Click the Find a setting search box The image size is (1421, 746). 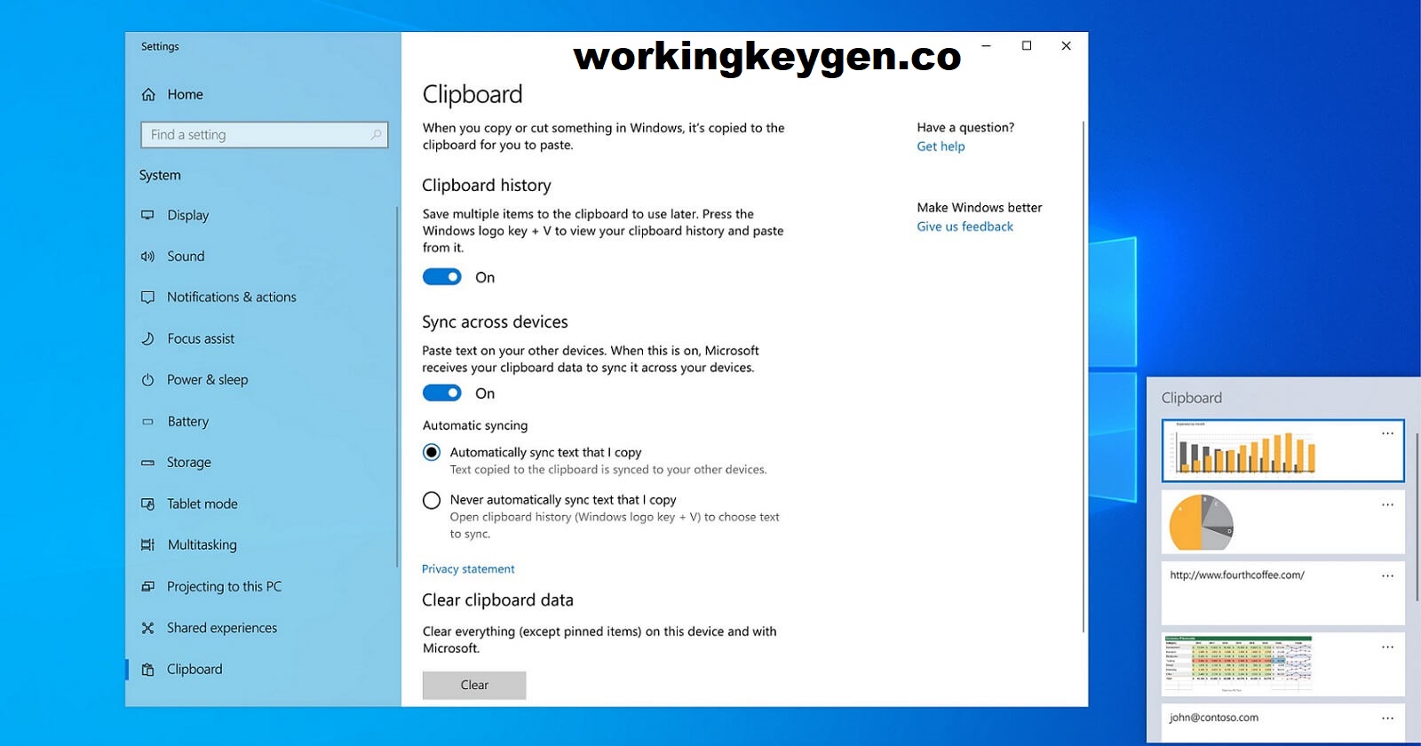[264, 135]
